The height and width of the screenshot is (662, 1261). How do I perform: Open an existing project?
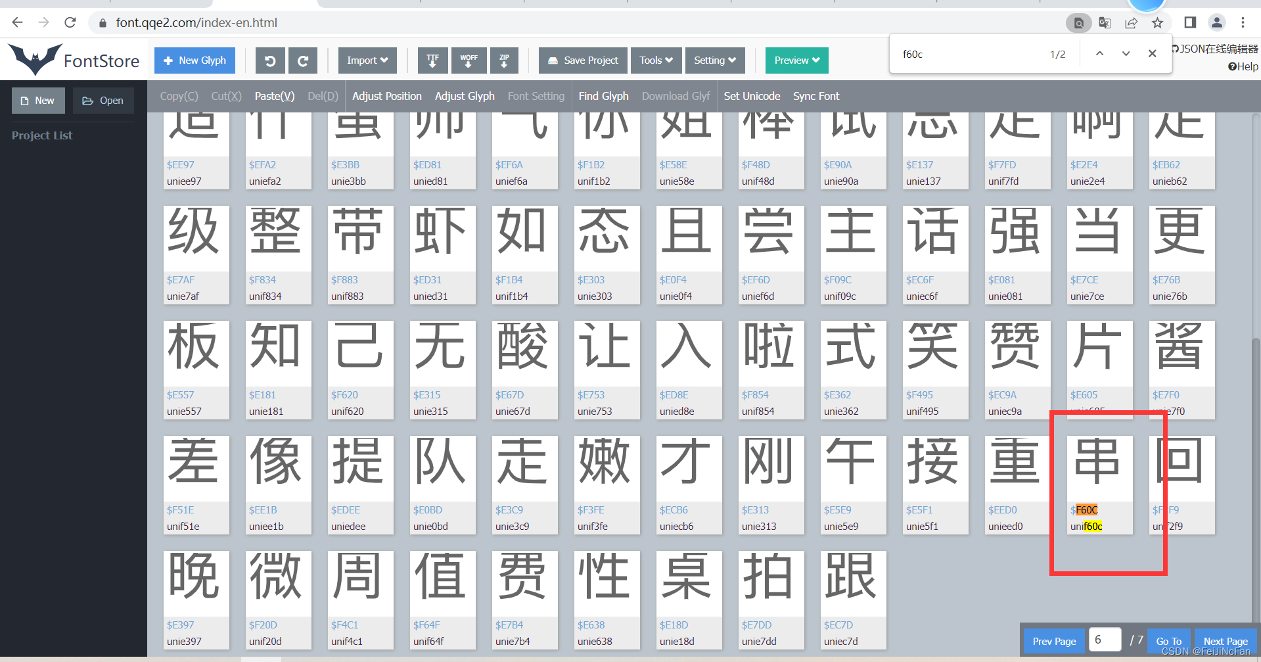pyautogui.click(x=103, y=101)
